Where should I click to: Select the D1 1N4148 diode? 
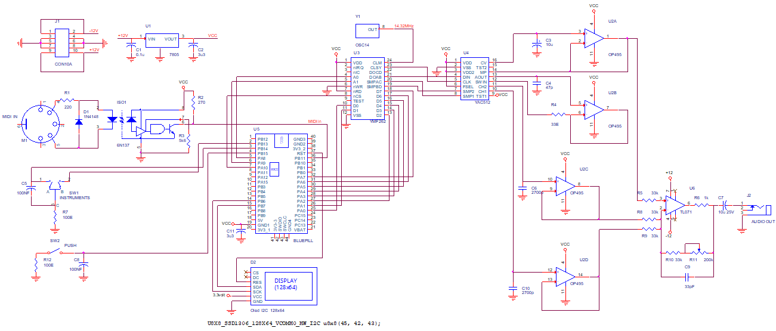tap(79, 122)
